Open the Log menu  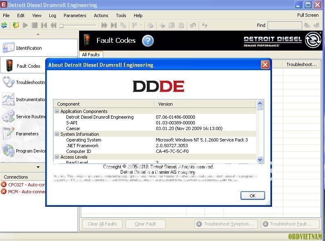53,15
